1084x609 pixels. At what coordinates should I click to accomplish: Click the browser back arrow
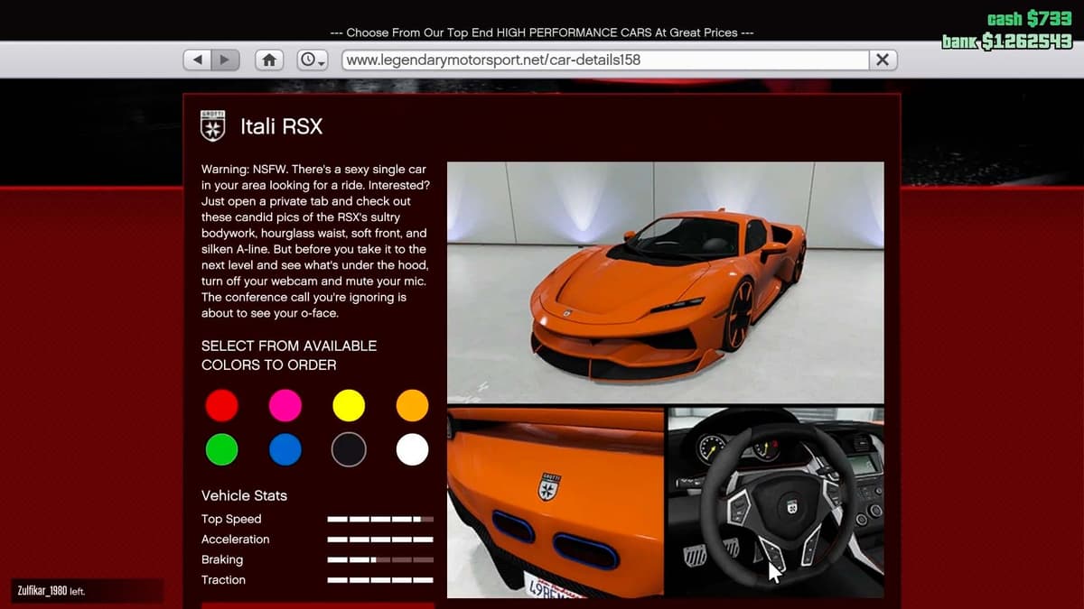pos(197,60)
